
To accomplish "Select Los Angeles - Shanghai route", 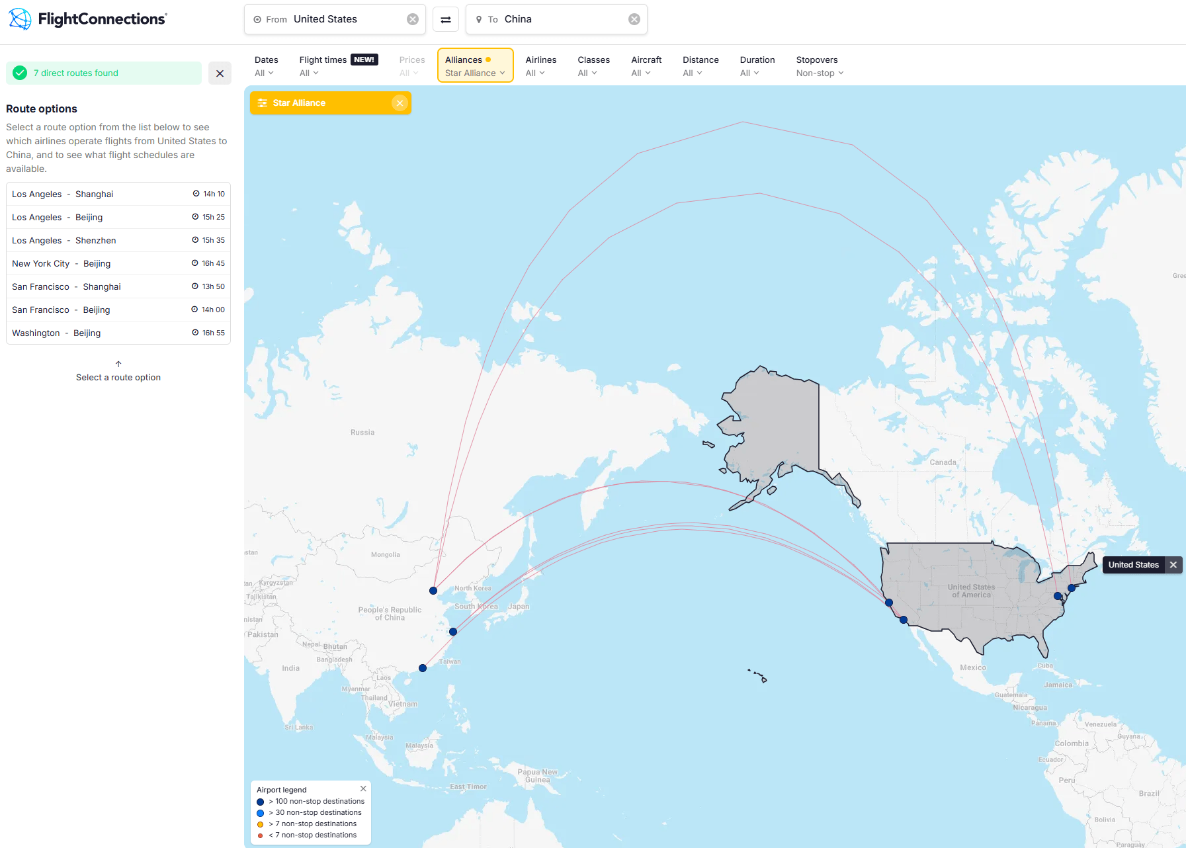I will pos(118,194).
